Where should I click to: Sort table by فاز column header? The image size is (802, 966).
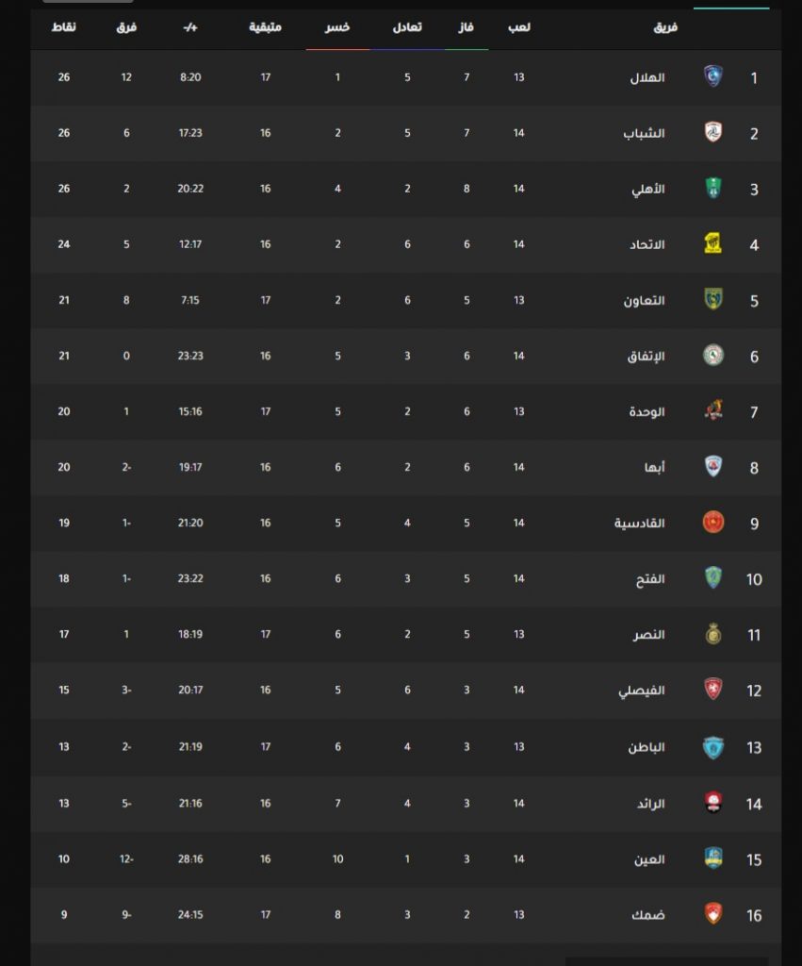(466, 27)
